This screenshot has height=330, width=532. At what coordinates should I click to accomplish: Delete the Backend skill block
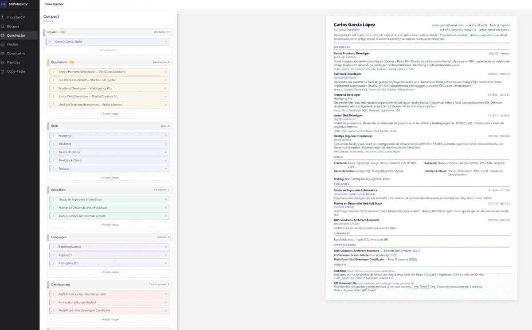pyautogui.click(x=166, y=144)
